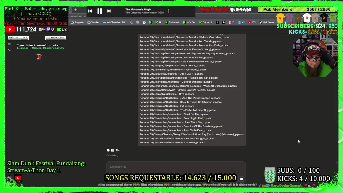The image size is (343, 193).
Task: Skip to the previous track
Action: click(x=90, y=11)
